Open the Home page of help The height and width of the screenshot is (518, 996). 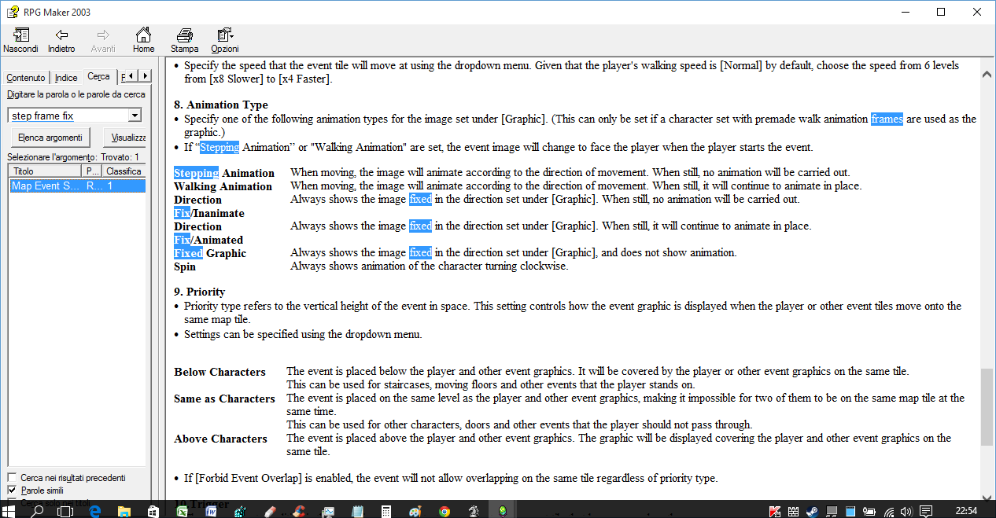click(x=143, y=40)
